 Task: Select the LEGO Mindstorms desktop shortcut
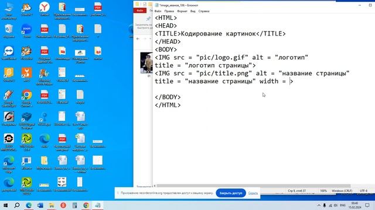9,142
